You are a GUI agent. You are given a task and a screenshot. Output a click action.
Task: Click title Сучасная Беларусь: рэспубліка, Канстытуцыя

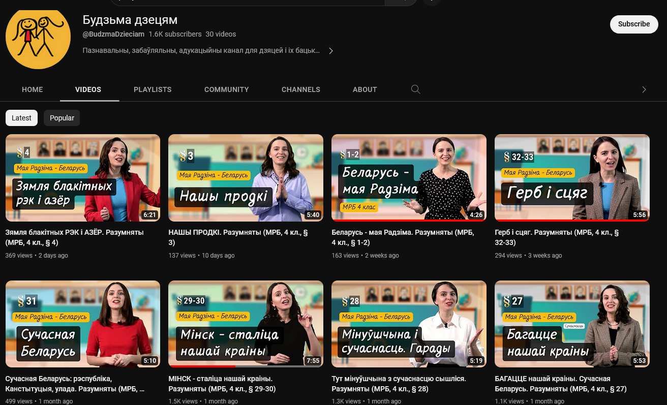75,384
